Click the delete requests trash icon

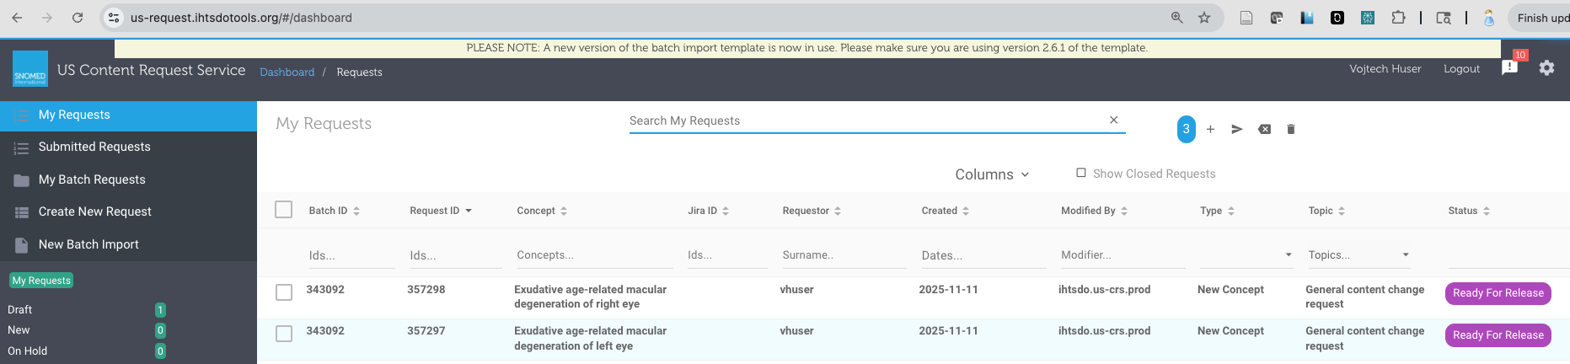[x=1290, y=129]
